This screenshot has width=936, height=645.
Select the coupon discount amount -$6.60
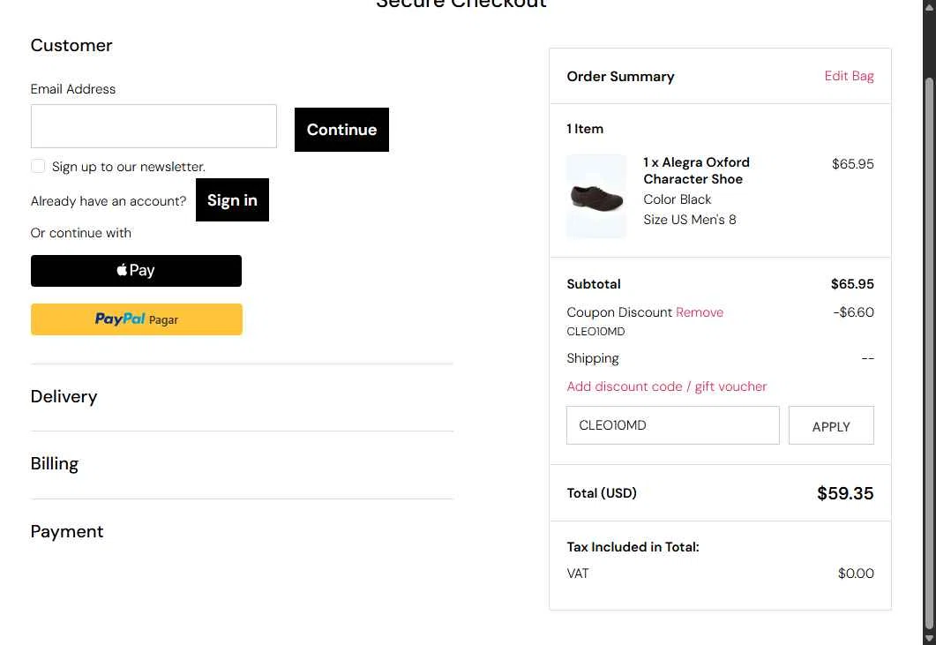pyautogui.click(x=854, y=312)
